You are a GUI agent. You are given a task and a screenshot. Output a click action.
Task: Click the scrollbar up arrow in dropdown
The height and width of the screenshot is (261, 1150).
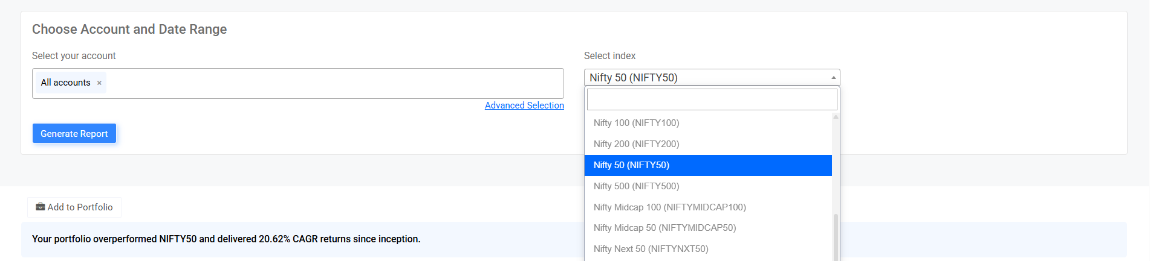[836, 116]
